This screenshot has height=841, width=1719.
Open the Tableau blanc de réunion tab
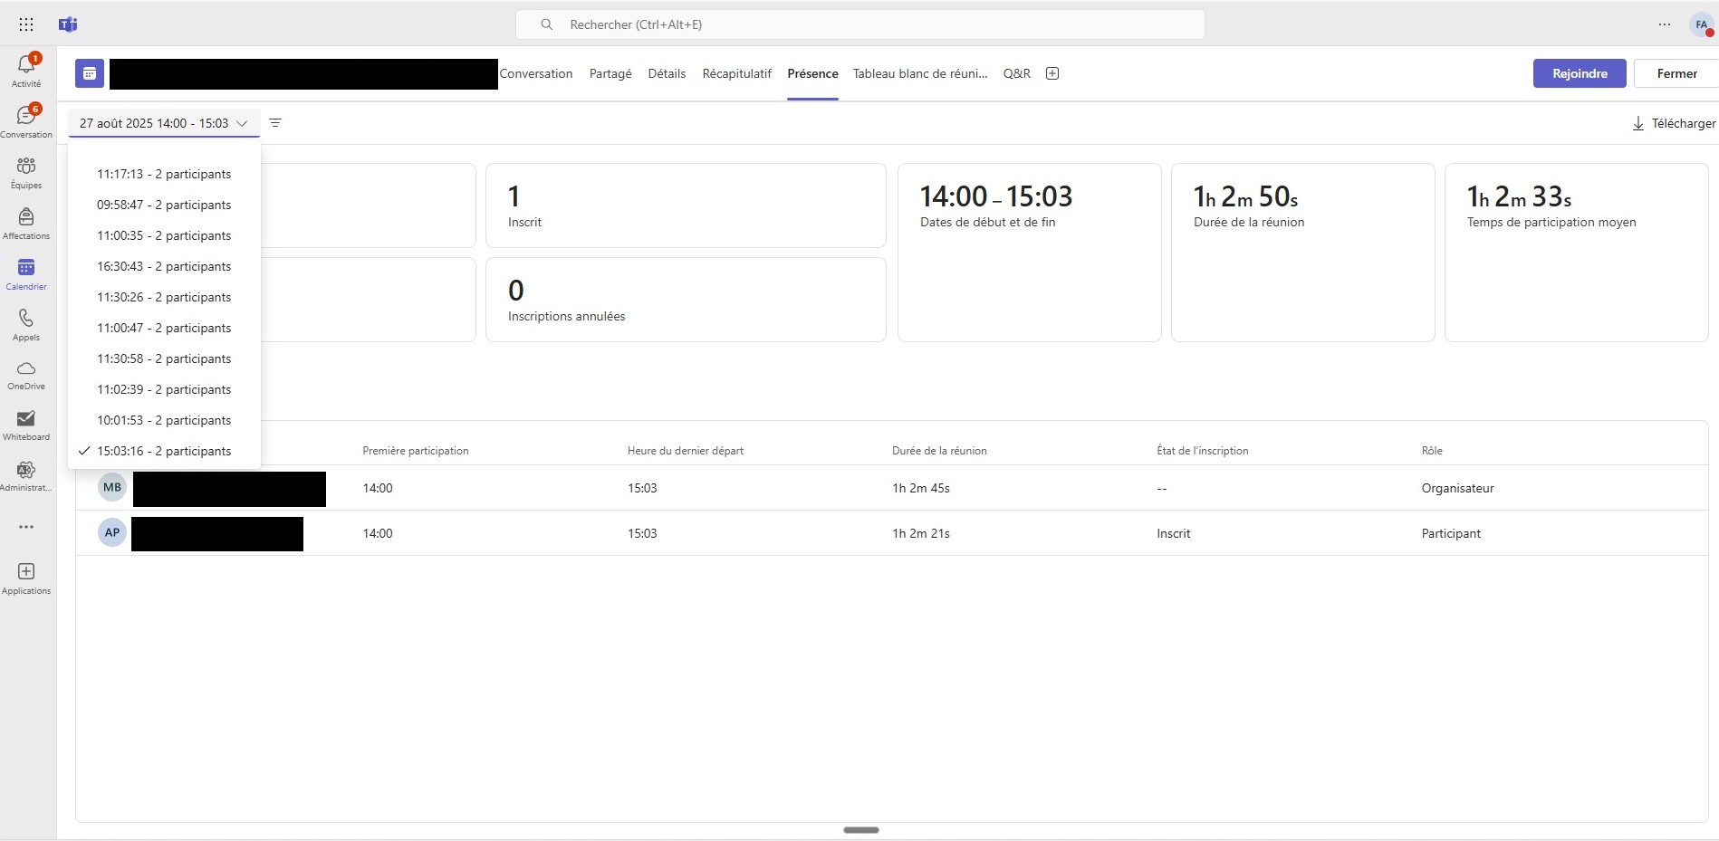920,73
